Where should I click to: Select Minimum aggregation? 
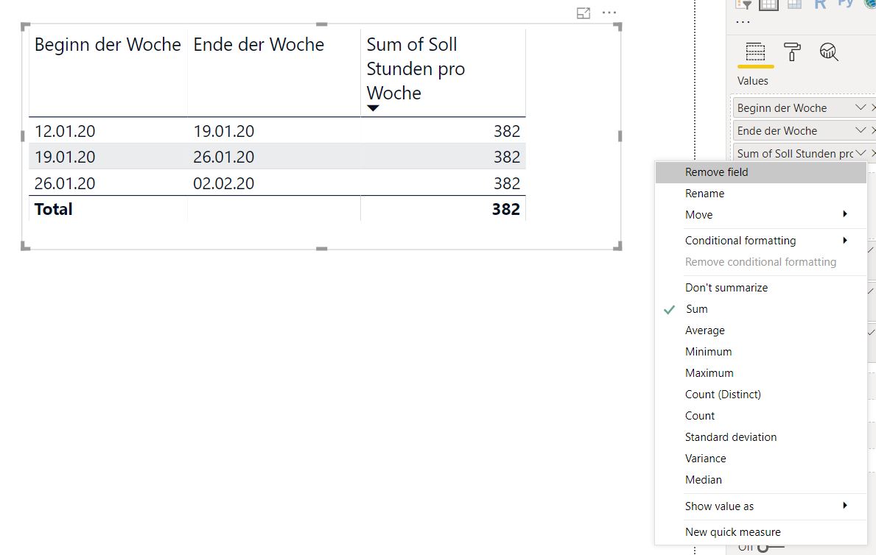click(x=761, y=351)
